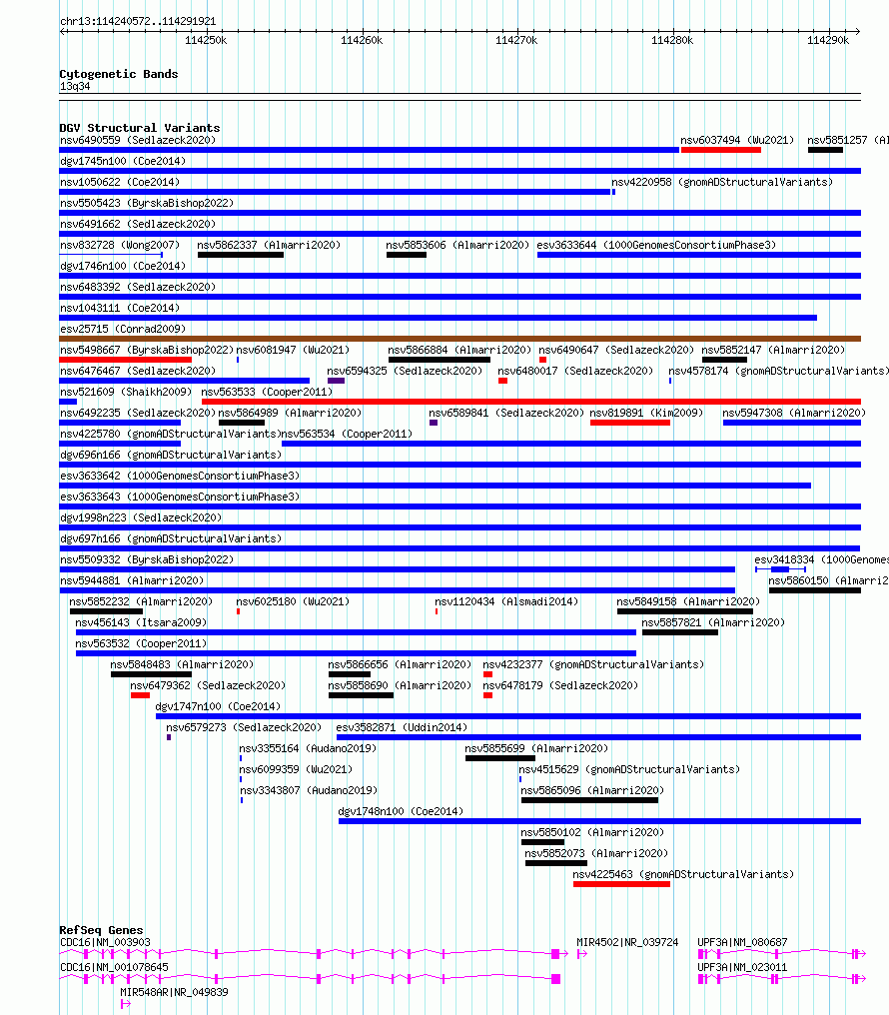Click the nsv6037494 (Wu2021) red variant bar

(x=721, y=150)
